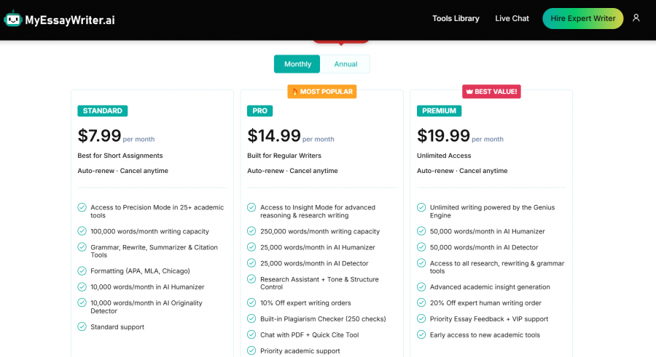This screenshot has width=656, height=357.
Task: Click checkmark icon beside Standard support
Action: coord(82,327)
